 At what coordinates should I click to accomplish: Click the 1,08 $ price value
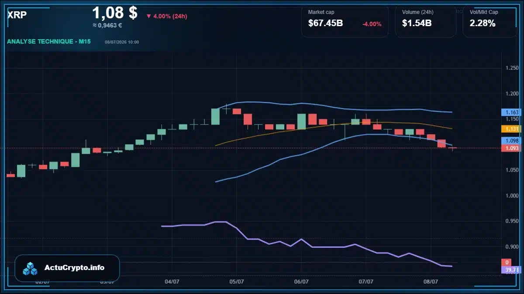[114, 13]
